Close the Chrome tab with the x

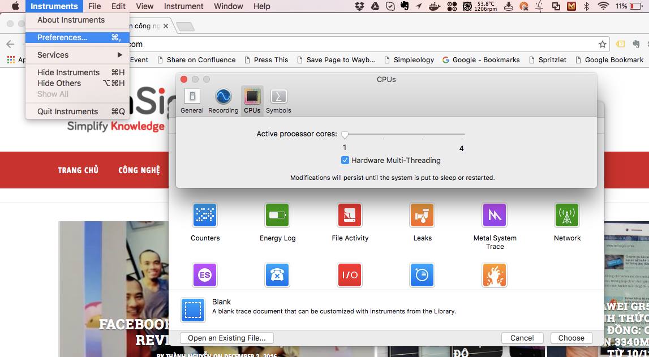click(x=166, y=26)
